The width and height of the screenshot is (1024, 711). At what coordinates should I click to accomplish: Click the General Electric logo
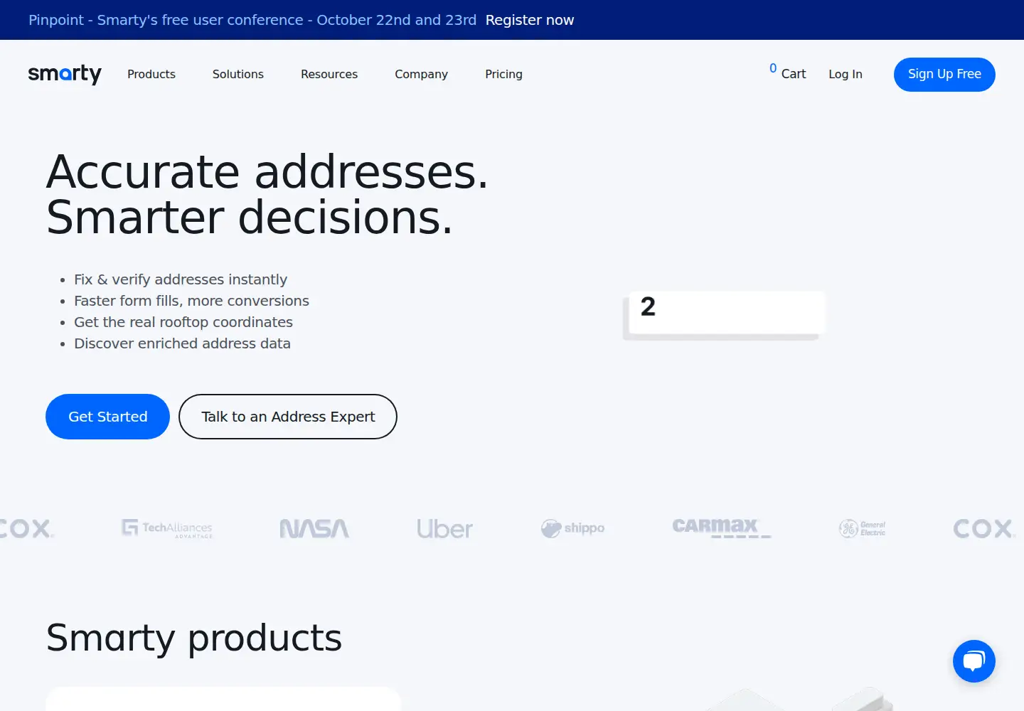coord(862,528)
